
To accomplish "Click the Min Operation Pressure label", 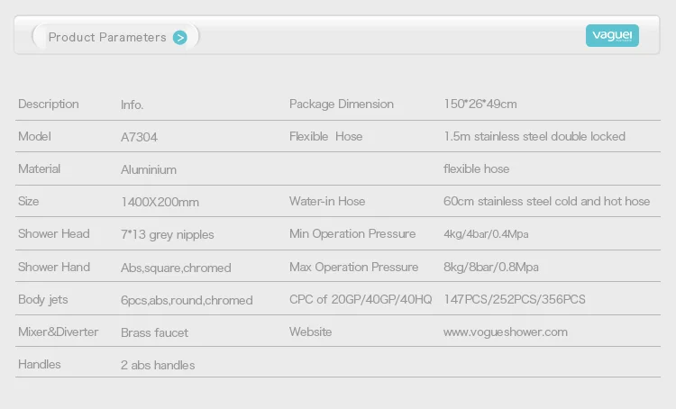I will pyautogui.click(x=352, y=234).
